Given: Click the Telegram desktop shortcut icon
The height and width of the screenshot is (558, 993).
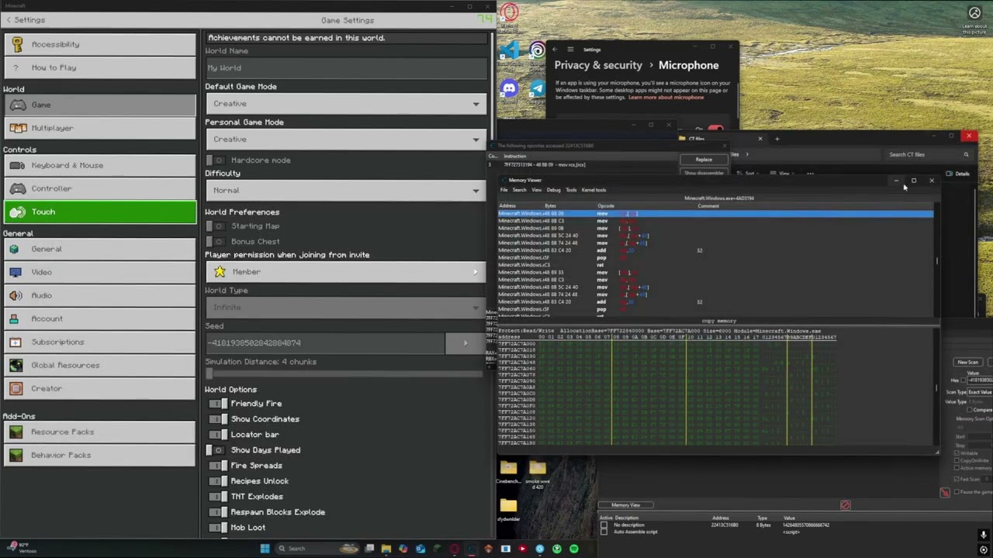Looking at the screenshot, I should coord(537,89).
